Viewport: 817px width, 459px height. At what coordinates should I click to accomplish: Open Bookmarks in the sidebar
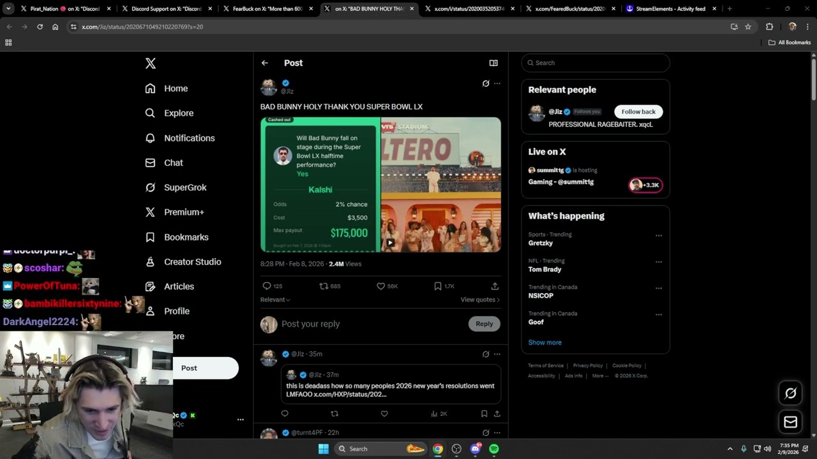pos(177,237)
